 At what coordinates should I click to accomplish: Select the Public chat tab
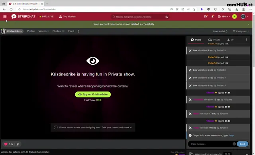[196, 40]
